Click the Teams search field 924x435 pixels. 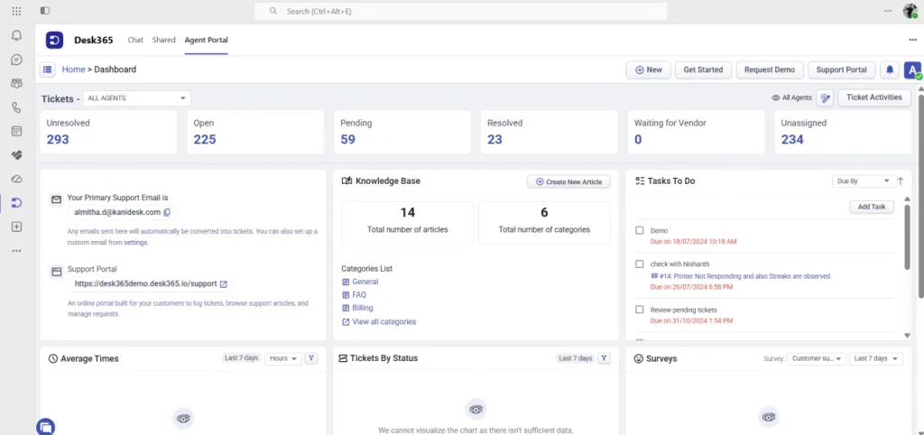(x=461, y=11)
